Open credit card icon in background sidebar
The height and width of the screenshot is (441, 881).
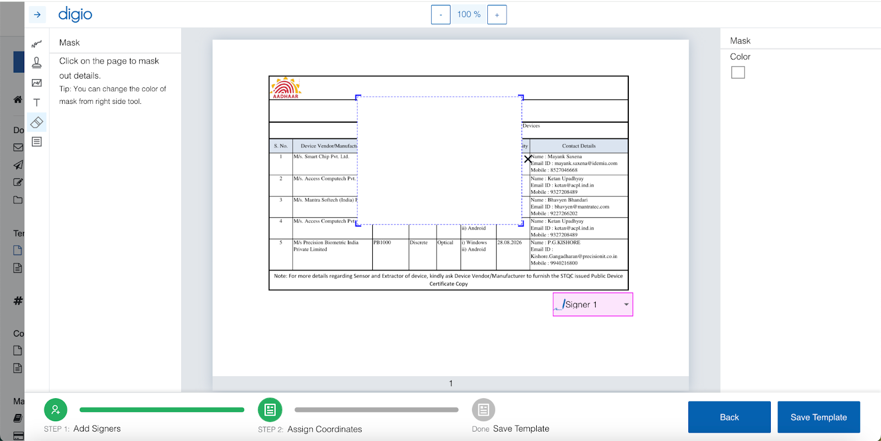18,436
